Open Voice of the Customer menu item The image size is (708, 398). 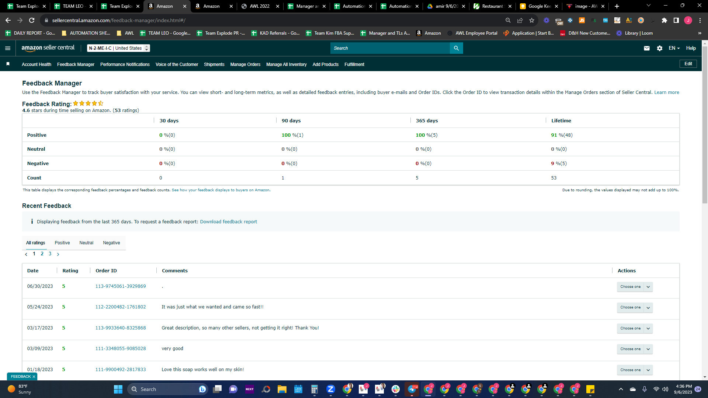click(x=177, y=64)
